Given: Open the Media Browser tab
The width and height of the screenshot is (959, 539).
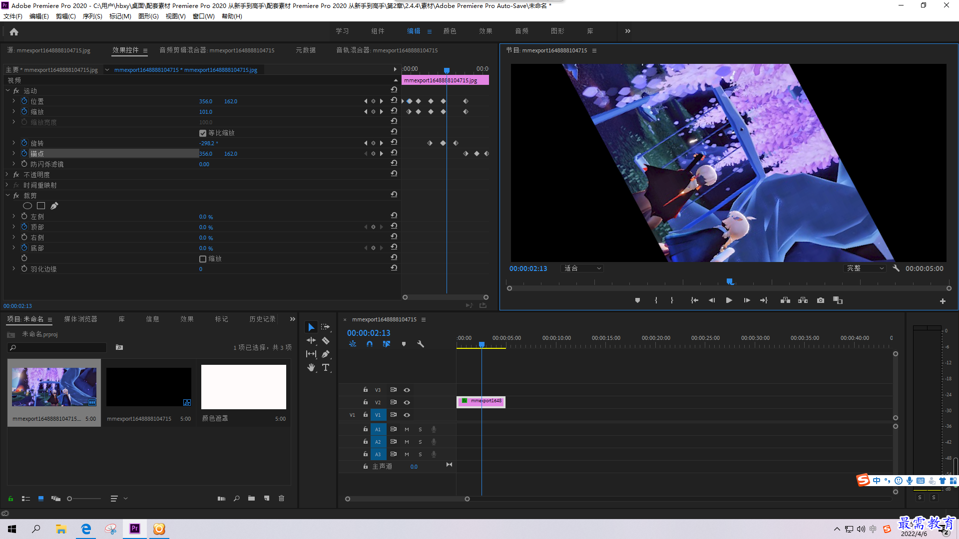Looking at the screenshot, I should click(80, 319).
